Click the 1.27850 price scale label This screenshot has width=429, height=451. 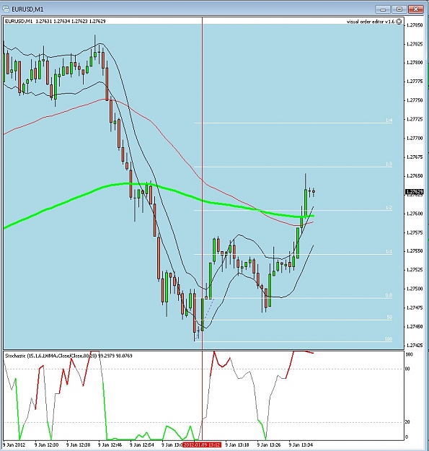(415, 25)
